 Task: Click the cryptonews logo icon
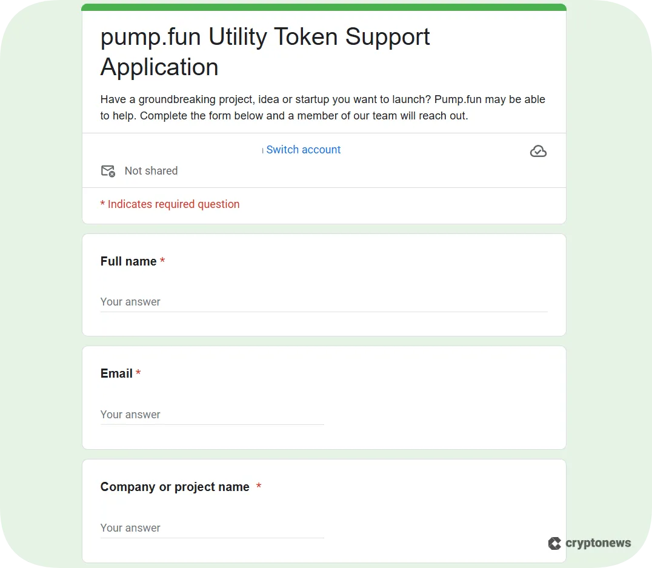[x=553, y=543]
